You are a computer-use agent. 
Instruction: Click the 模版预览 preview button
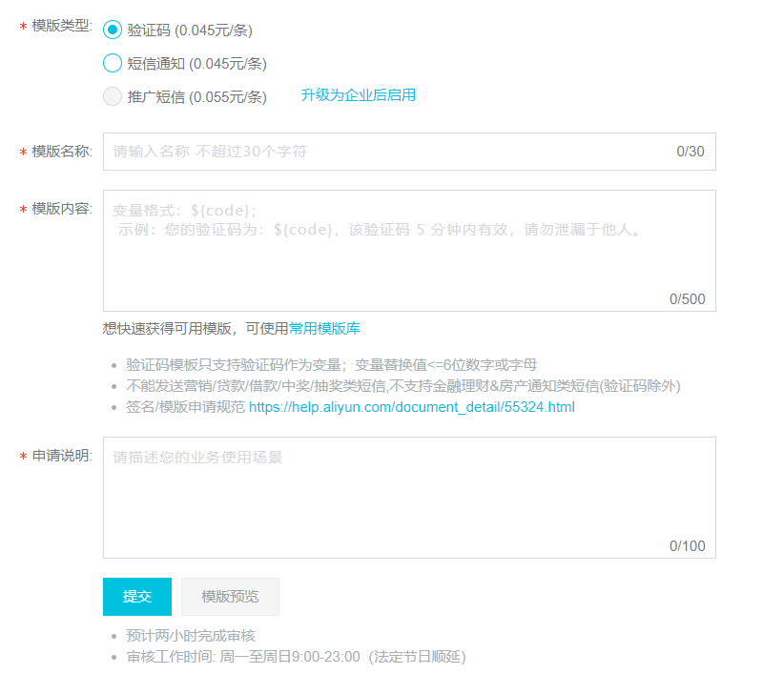pos(229,596)
